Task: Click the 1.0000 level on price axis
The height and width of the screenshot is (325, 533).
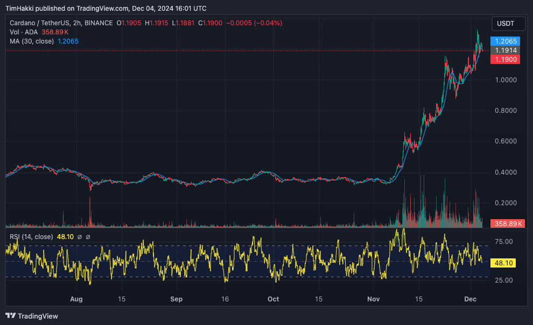Action: click(506, 80)
